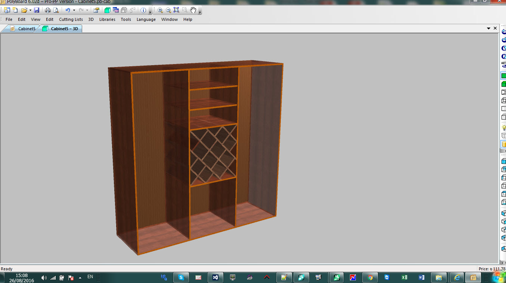Image resolution: width=506 pixels, height=283 pixels.
Task: Click the Zoom In magnifier icon
Action: (160, 10)
